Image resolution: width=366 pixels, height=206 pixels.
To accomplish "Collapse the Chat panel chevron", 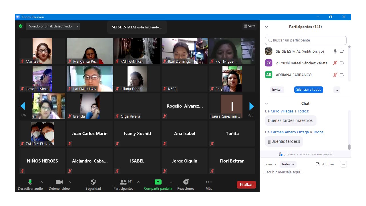I will [266, 104].
